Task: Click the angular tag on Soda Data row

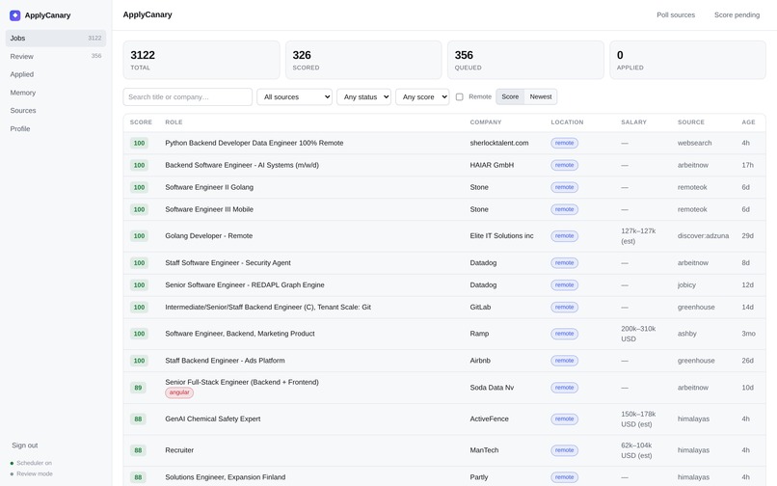Action: (179, 392)
